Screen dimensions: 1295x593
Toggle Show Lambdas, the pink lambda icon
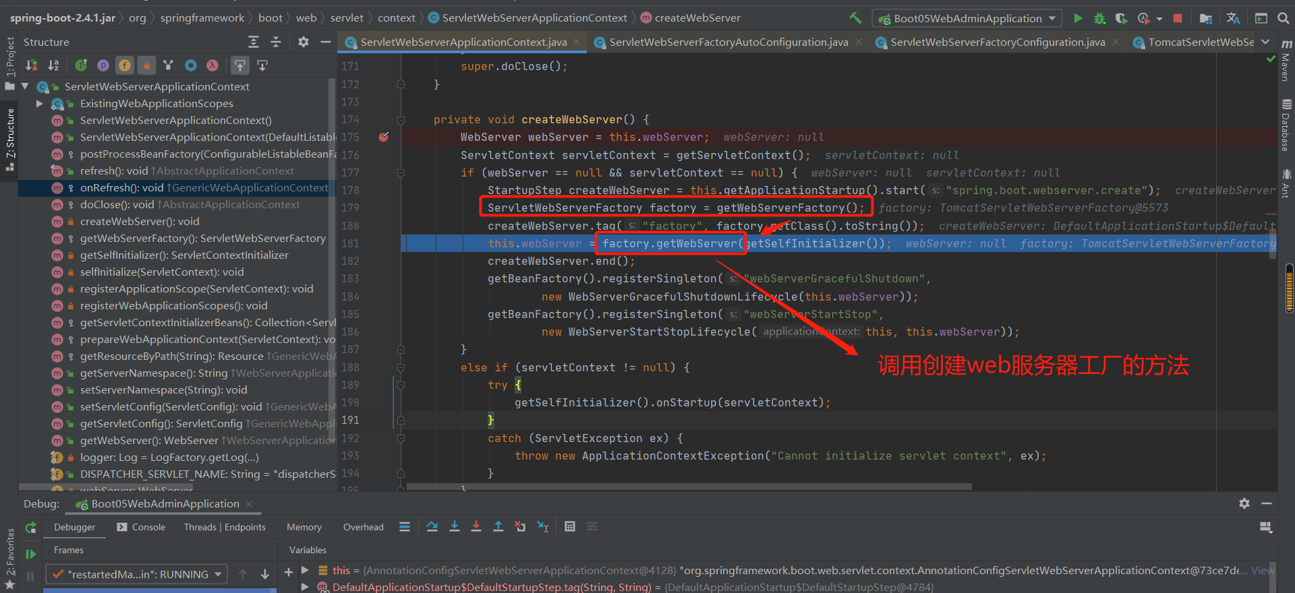click(x=212, y=65)
